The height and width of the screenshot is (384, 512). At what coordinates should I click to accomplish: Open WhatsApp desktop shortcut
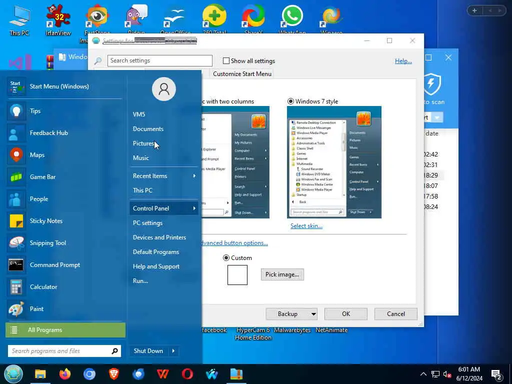(x=292, y=19)
